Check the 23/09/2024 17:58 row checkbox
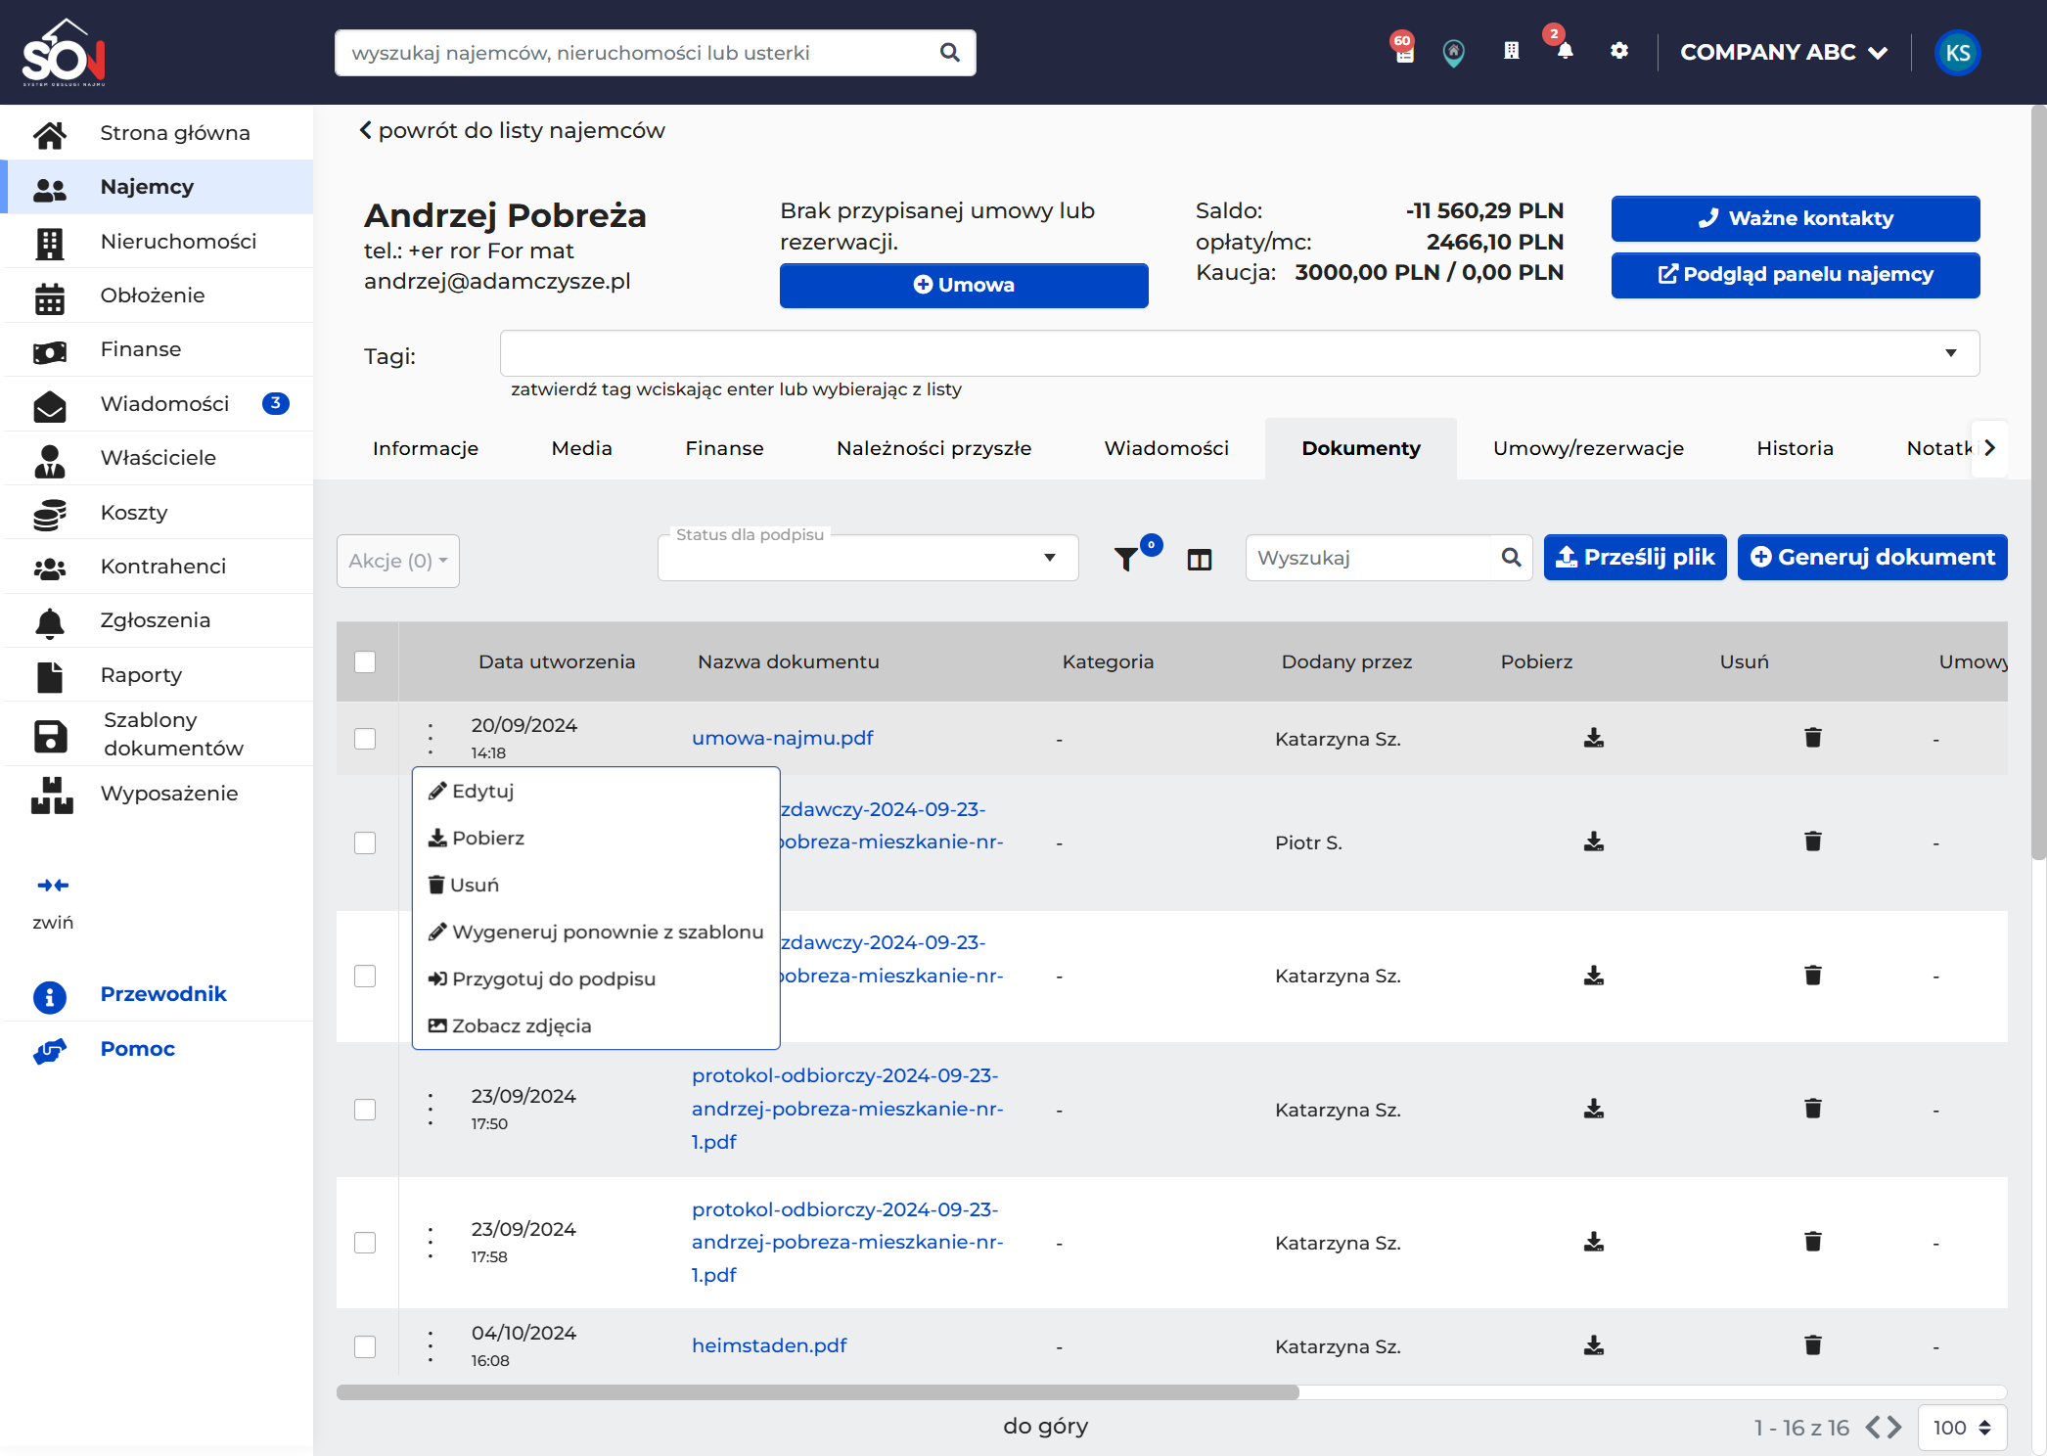Image resolution: width=2047 pixels, height=1456 pixels. (365, 1243)
